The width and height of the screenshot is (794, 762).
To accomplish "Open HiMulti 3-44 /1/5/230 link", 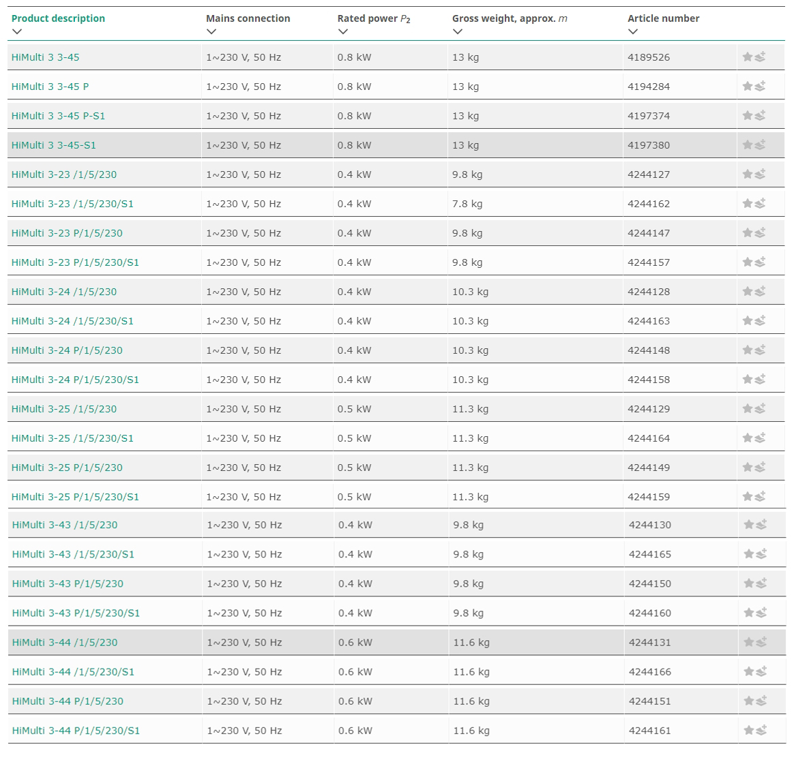I will [65, 643].
